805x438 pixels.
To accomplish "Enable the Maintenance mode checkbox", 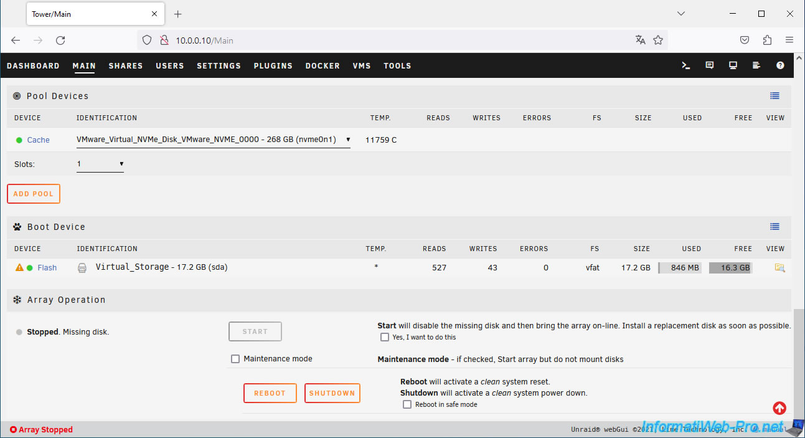I will [235, 359].
